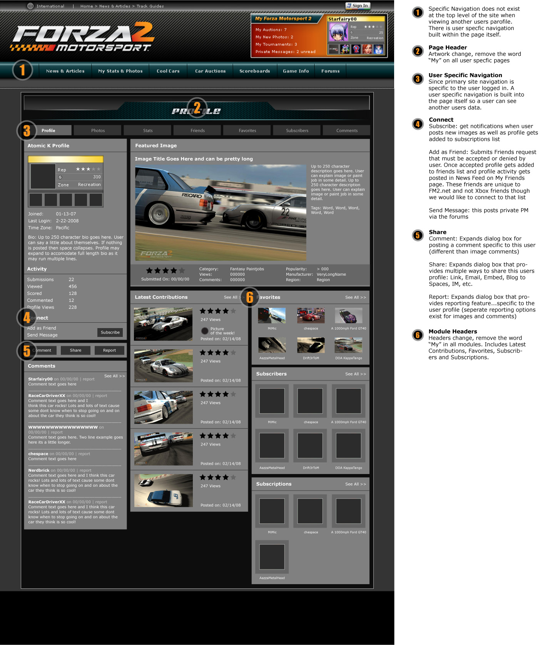This screenshot has height=645, width=540.
Task: Click the Sign In button
Action: point(358,6)
